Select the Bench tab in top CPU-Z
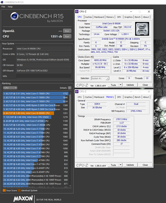 (138, 17)
